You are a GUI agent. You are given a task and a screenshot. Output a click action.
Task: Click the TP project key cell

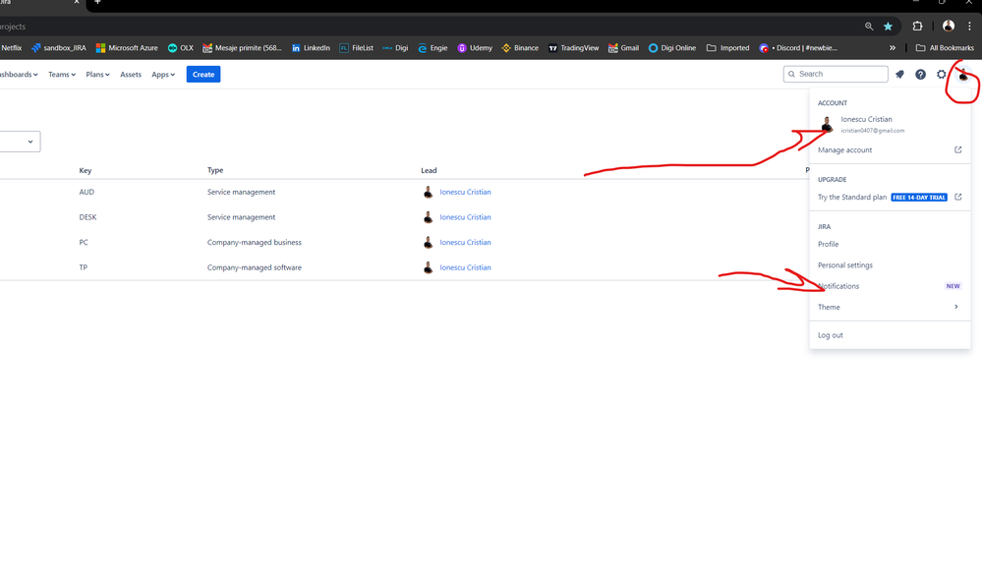83,267
